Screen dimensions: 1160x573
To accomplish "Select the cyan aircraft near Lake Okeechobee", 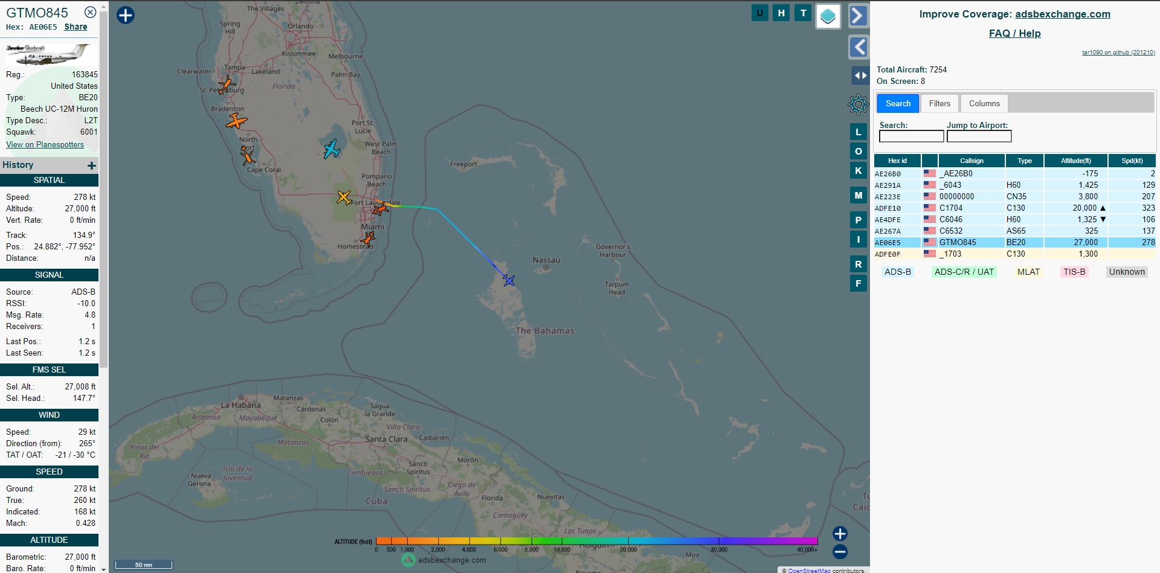I will tap(332, 149).
